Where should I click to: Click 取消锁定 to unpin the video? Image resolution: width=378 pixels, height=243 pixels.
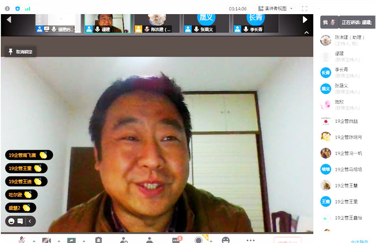point(20,52)
